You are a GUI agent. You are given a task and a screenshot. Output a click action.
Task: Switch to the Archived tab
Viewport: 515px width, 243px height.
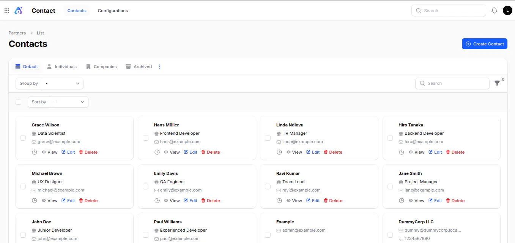[139, 67]
